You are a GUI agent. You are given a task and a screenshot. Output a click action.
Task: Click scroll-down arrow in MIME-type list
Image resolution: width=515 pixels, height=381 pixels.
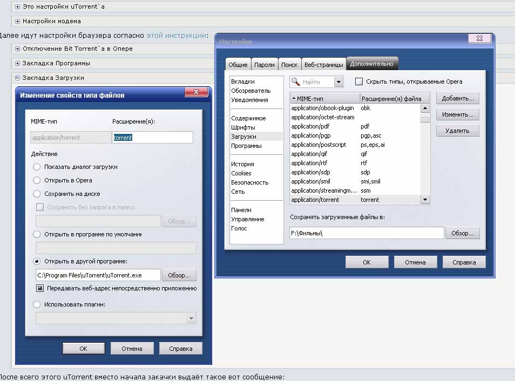pyautogui.click(x=425, y=200)
